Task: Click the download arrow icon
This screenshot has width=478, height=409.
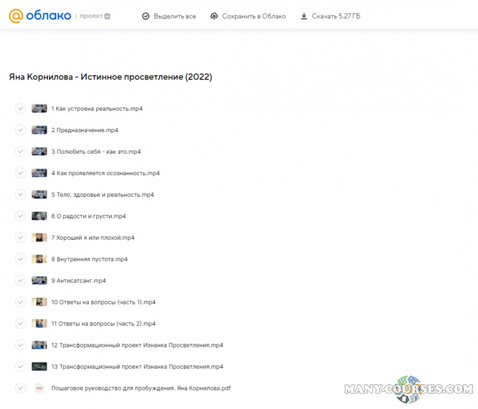Action: coord(304,16)
